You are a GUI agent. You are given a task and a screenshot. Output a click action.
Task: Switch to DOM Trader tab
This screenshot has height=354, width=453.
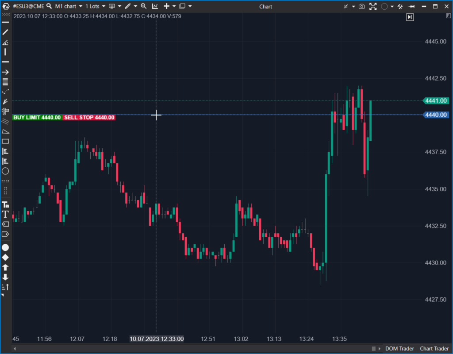click(399, 349)
